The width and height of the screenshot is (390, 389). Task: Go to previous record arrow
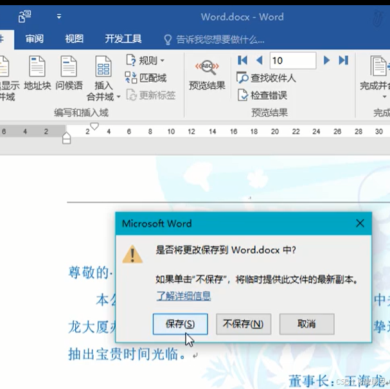[x=259, y=60]
